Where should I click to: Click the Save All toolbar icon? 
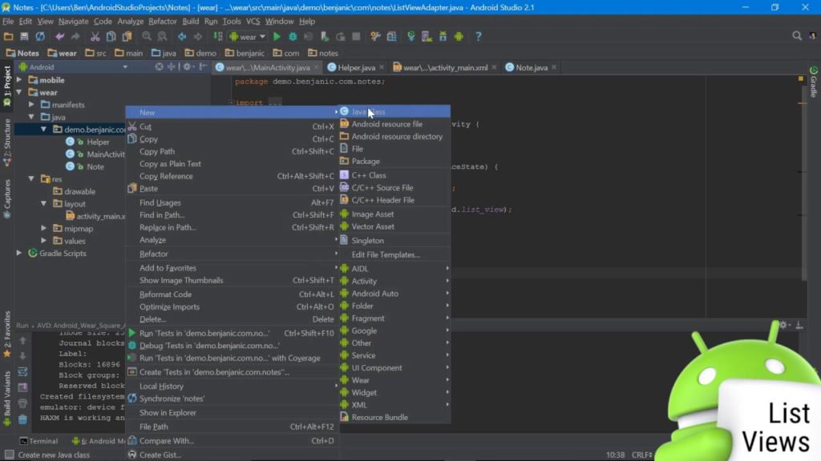24,37
